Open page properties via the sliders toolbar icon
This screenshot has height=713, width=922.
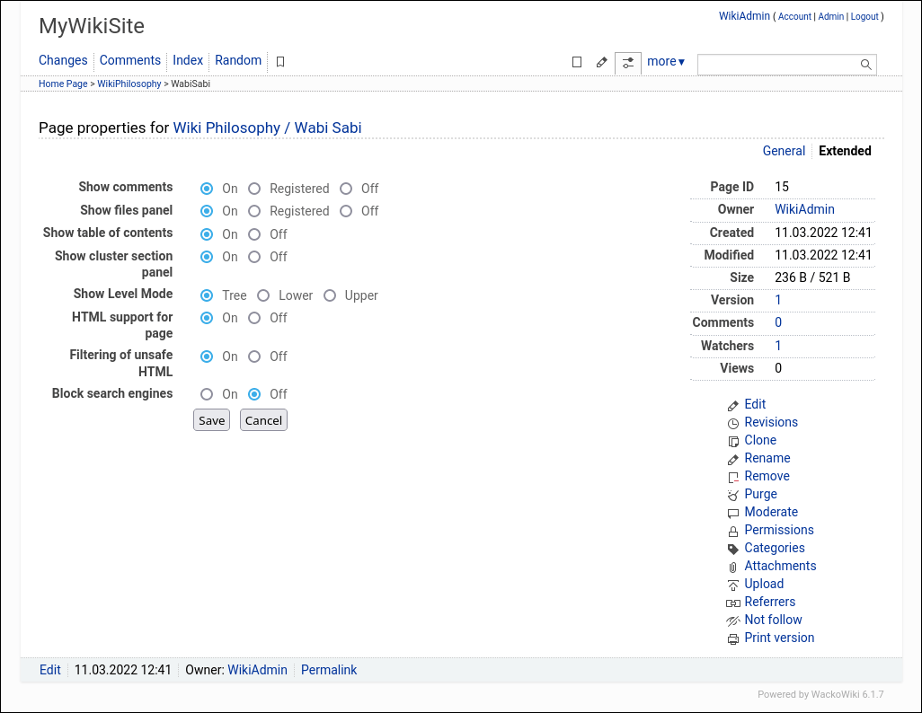(627, 63)
